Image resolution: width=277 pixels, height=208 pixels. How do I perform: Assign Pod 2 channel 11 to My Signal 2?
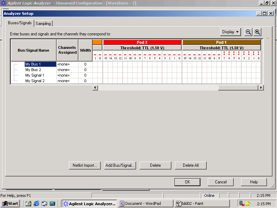click(x=125, y=81)
